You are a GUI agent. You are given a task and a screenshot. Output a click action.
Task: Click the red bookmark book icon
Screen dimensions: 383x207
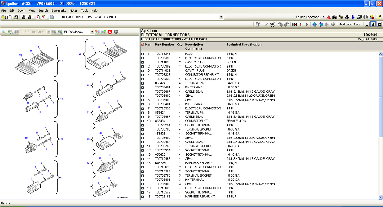[x=38, y=17]
